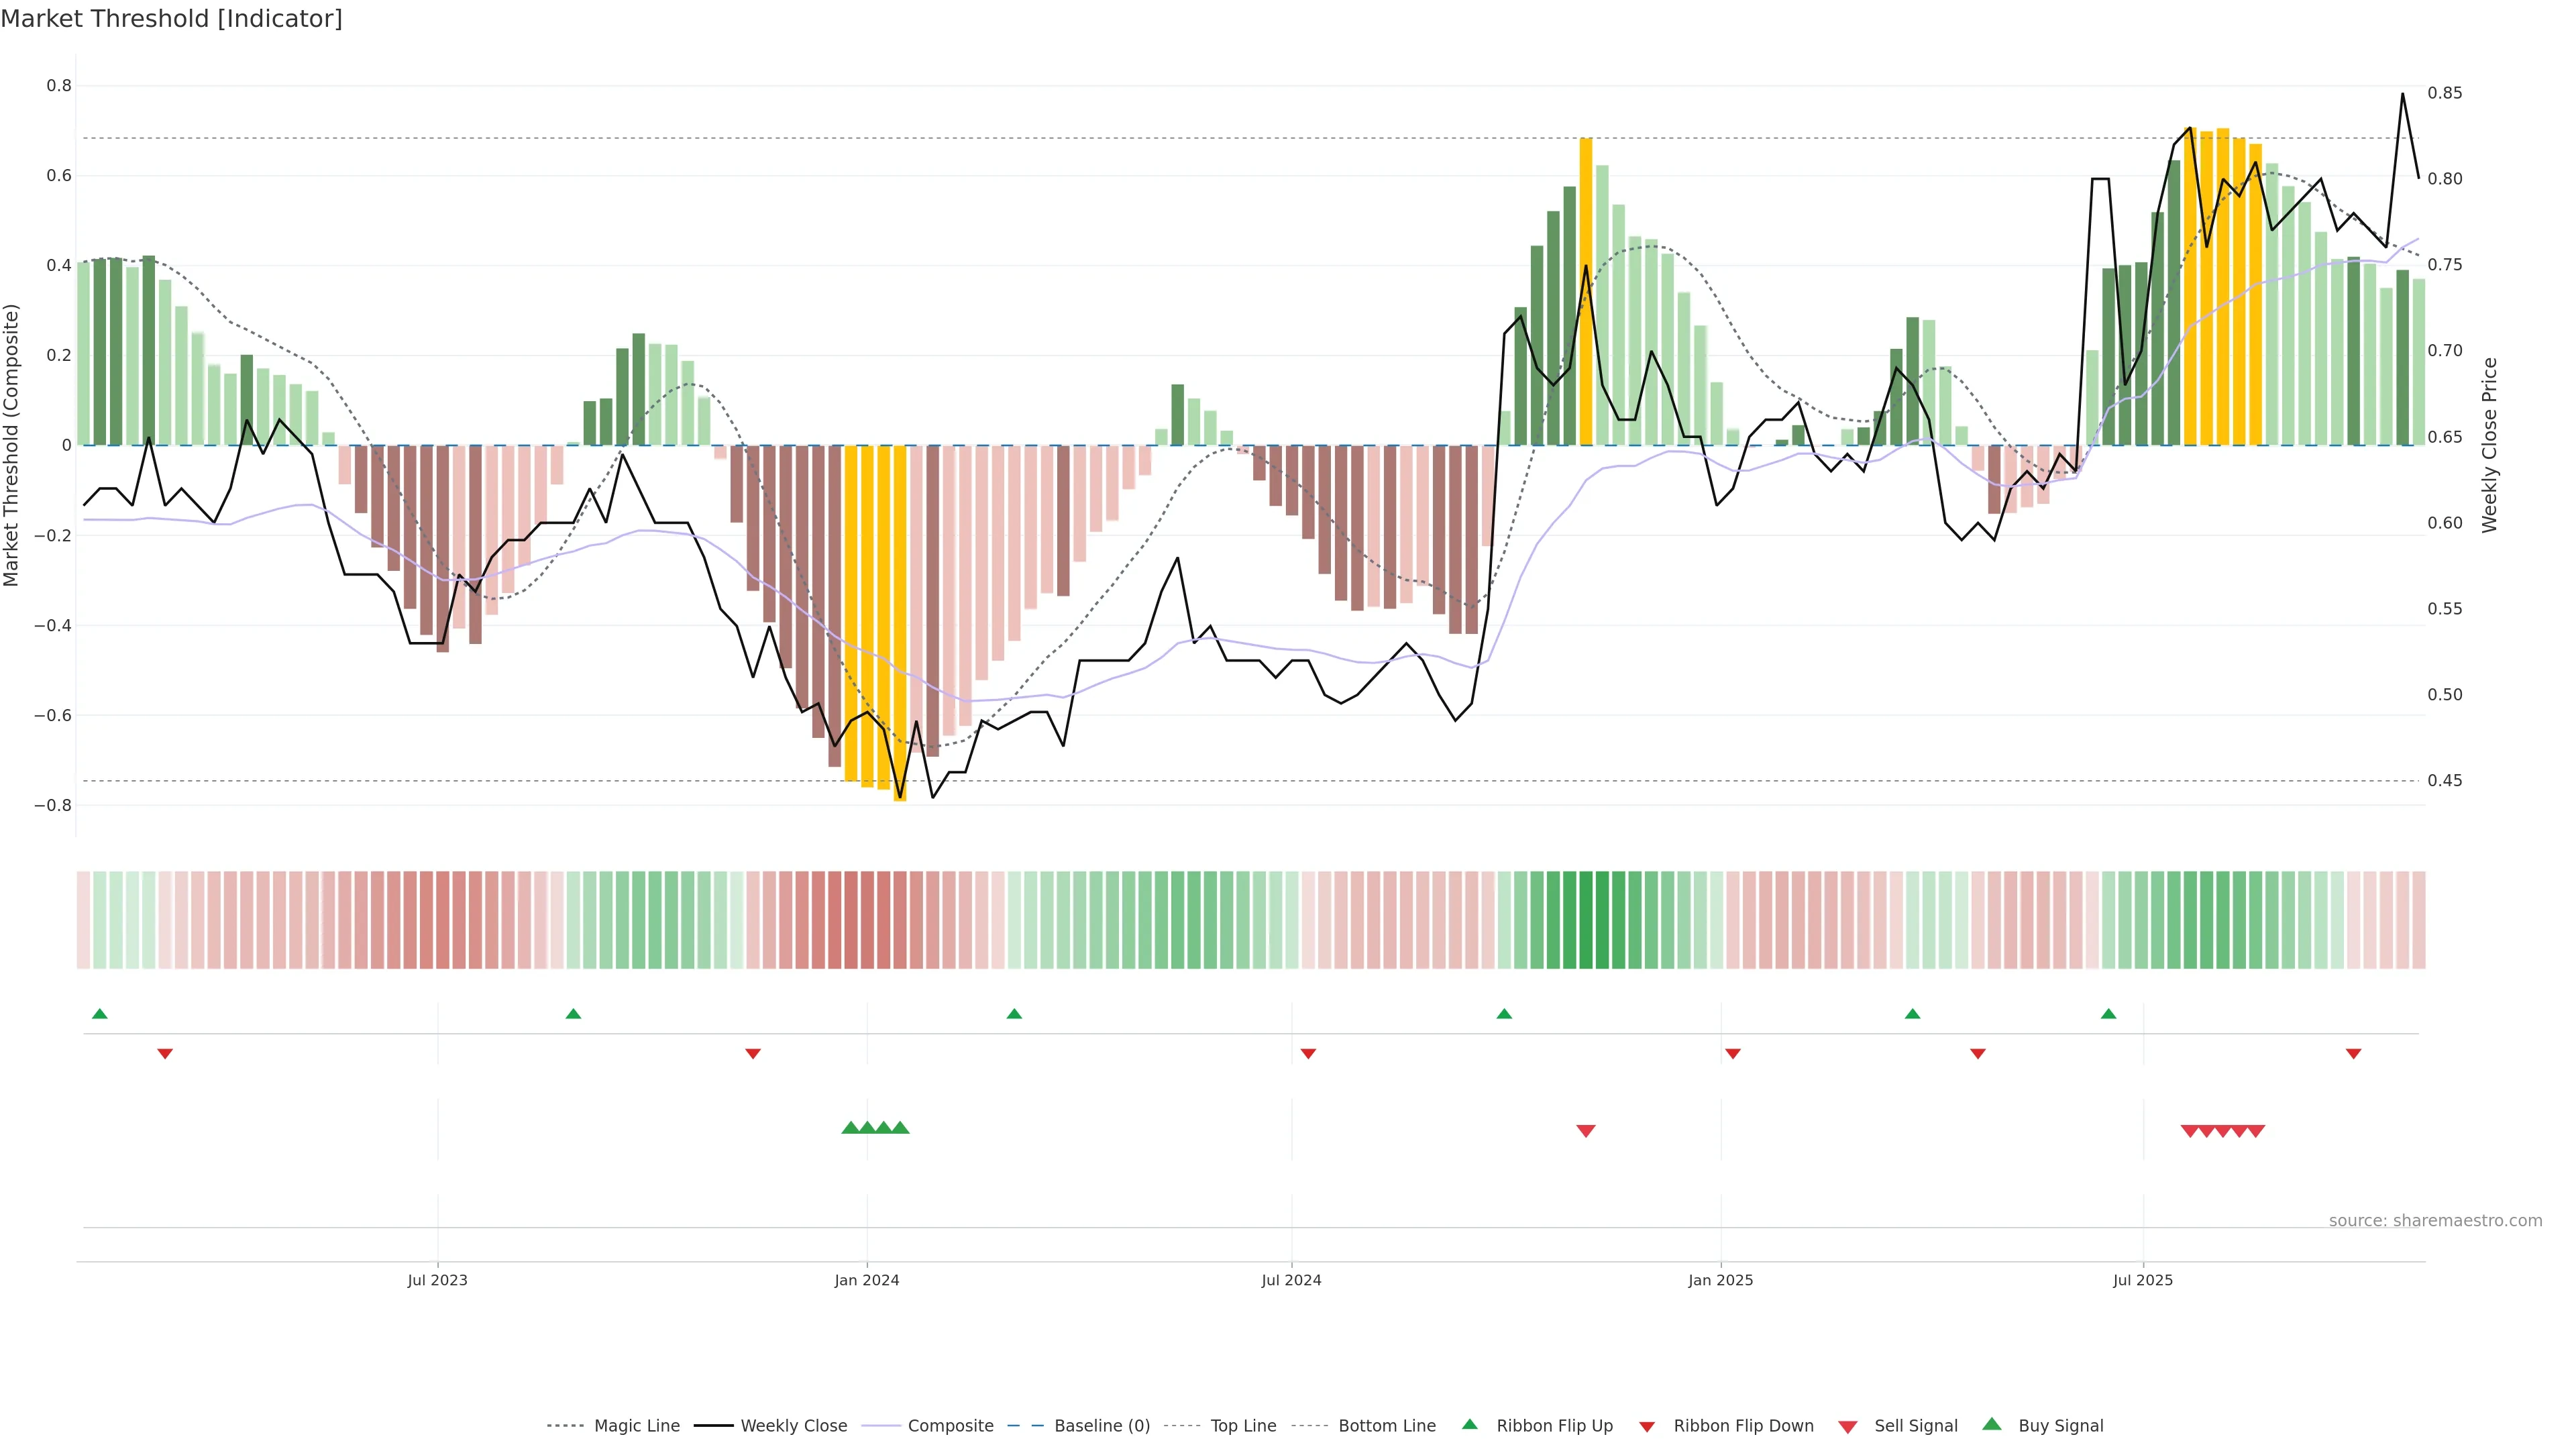
Task: Click the Jul 2024 x-axis label
Action: 1291,1281
